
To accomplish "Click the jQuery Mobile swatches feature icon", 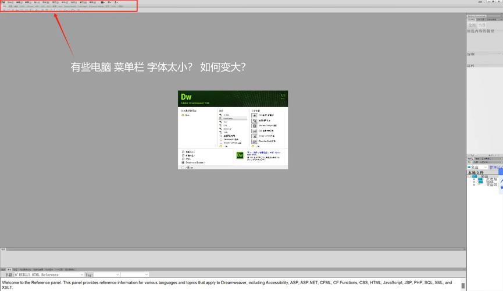I will [x=254, y=136].
